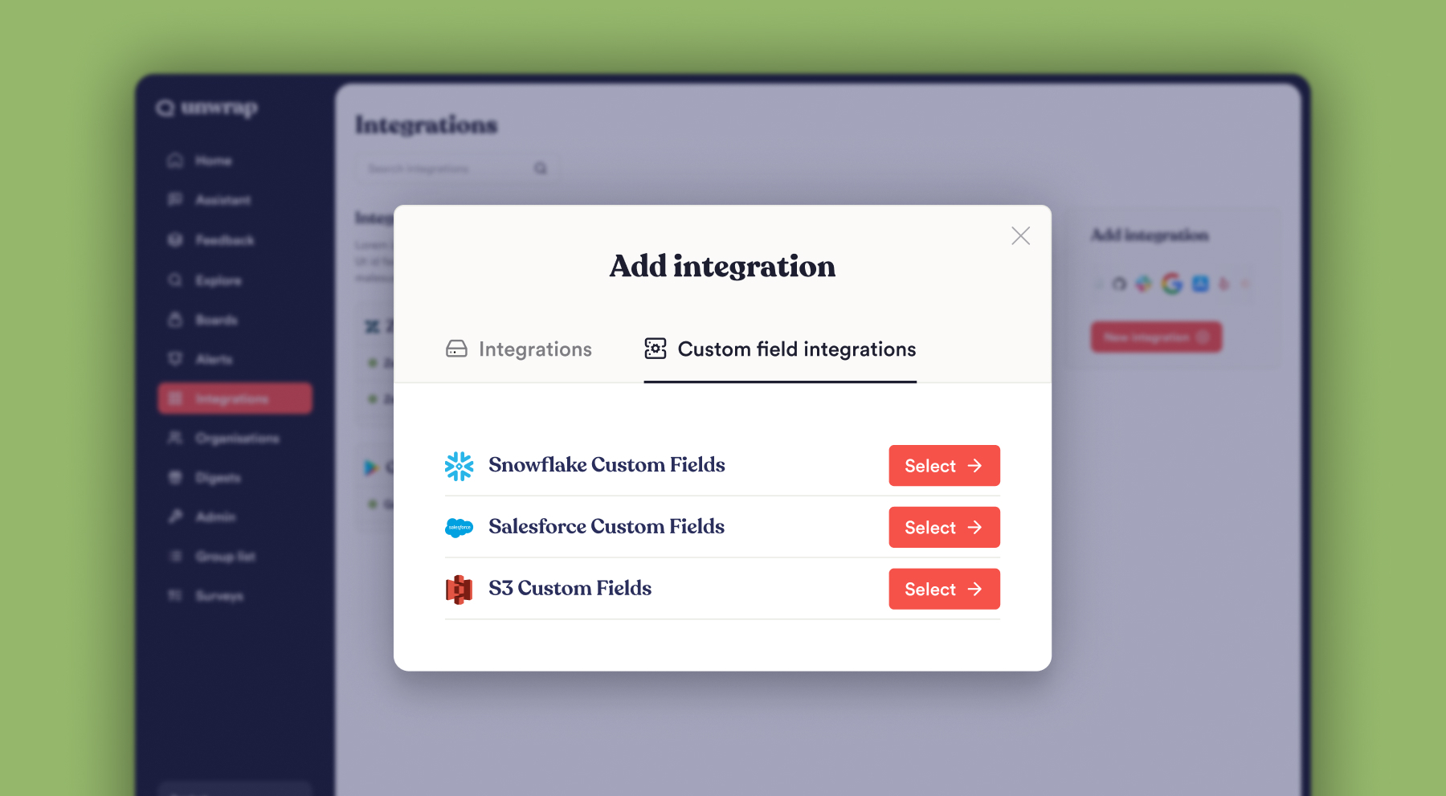Screen dimensions: 1446x796
Task: Click the Salesforce Custom Fields label
Action: (607, 527)
